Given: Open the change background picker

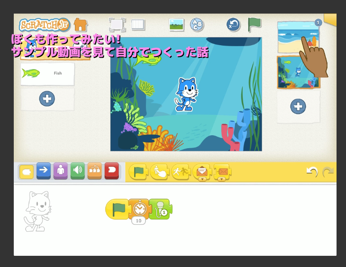Looking at the screenshot, I should [x=176, y=25].
